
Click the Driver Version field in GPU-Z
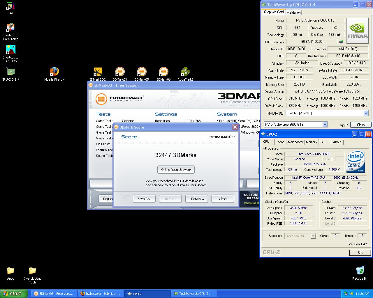pos(327,91)
